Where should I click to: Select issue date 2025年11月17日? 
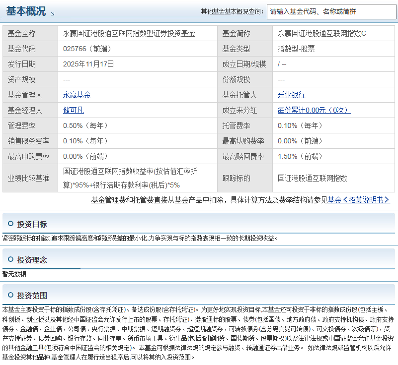coord(88,64)
